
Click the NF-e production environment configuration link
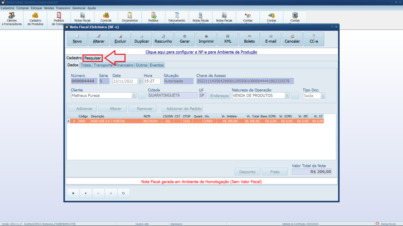(201, 52)
